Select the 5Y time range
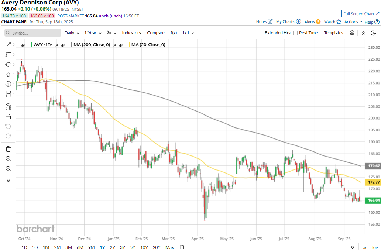The image size is (381, 250). (x=133, y=247)
